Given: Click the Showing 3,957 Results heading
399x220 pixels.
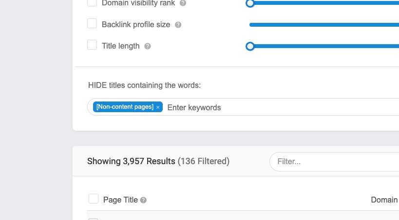Looking at the screenshot, I should coord(131,161).
